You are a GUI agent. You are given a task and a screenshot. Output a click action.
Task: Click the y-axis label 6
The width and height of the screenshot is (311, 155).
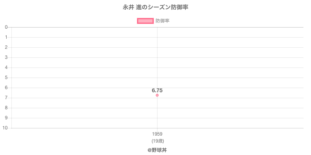(7, 88)
